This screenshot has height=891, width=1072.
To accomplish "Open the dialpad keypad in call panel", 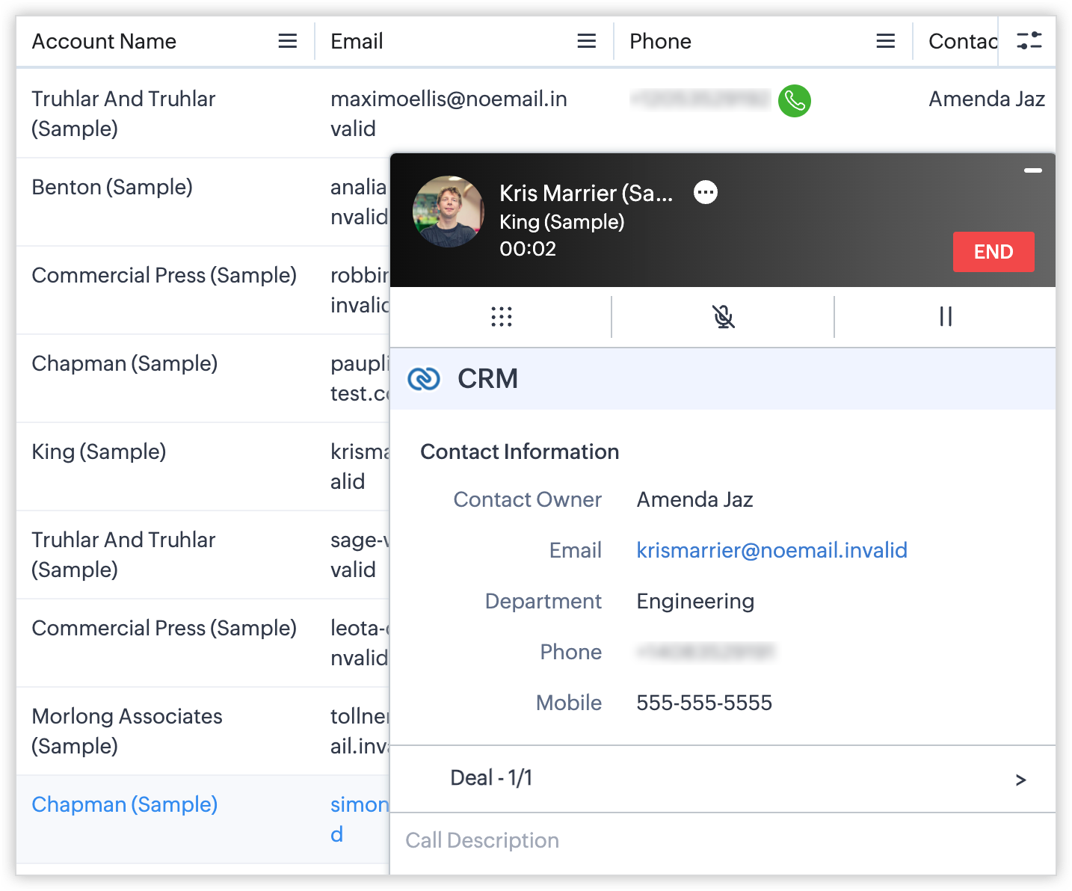I will (x=502, y=317).
